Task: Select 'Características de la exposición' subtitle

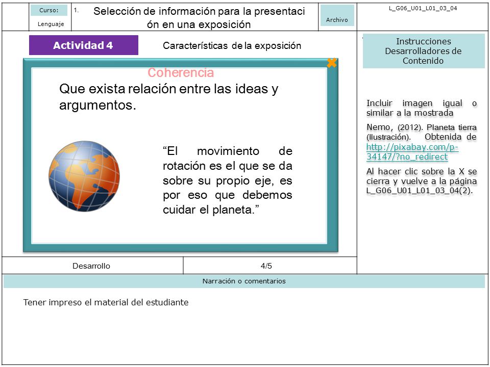Action: coord(232,46)
